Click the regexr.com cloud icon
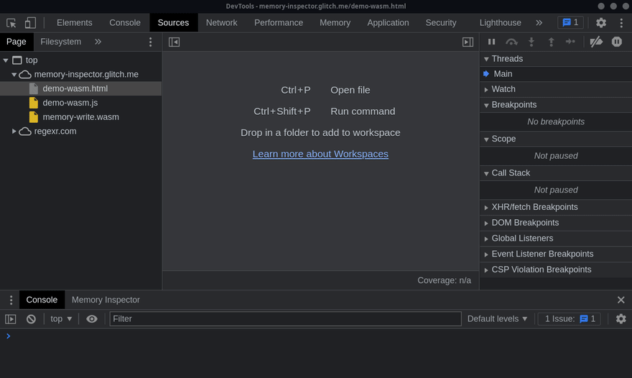This screenshot has width=632, height=378. pyautogui.click(x=25, y=131)
